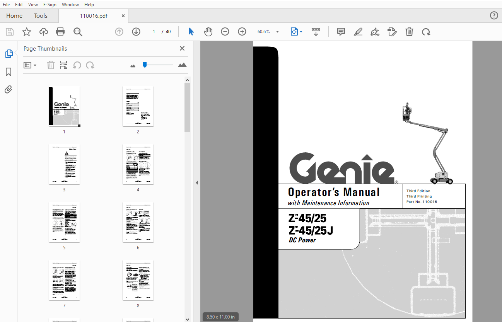Activate the Hand pan tool

pyautogui.click(x=208, y=32)
